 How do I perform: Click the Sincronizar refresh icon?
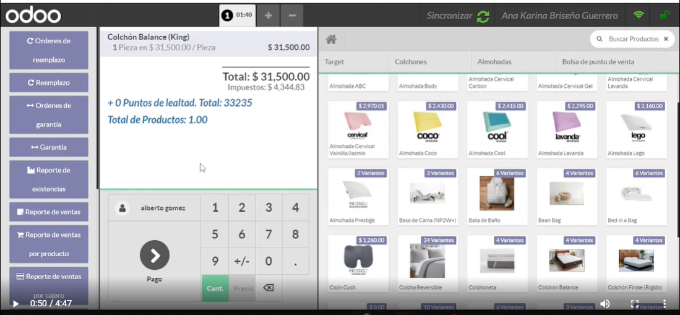click(483, 17)
